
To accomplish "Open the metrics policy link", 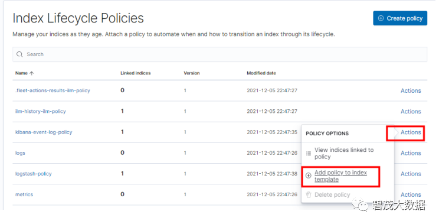I will click(x=24, y=194).
